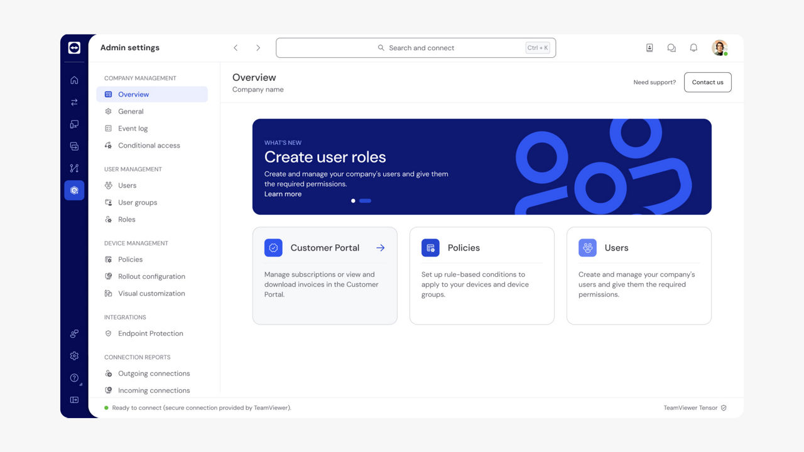The height and width of the screenshot is (452, 804).
Task: Open the integrations link icon in rail
Action: (74, 333)
